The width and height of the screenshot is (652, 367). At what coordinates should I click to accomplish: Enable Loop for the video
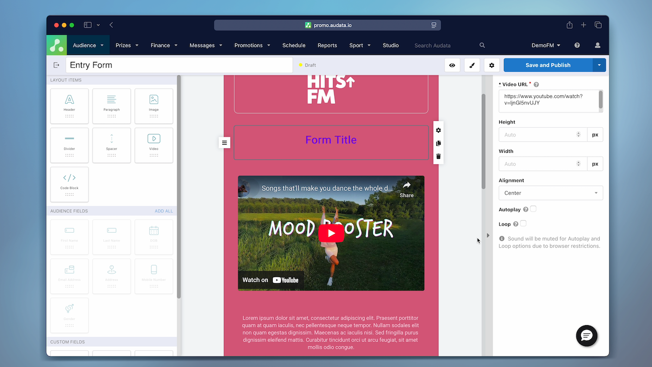523,223
